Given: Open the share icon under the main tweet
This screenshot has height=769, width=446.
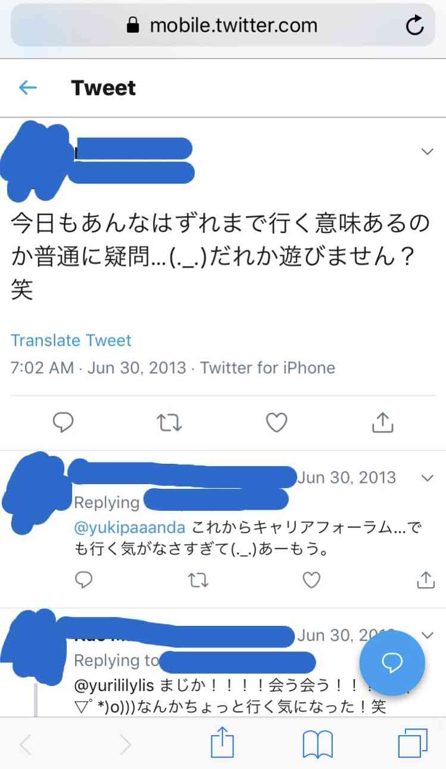Looking at the screenshot, I should (383, 423).
